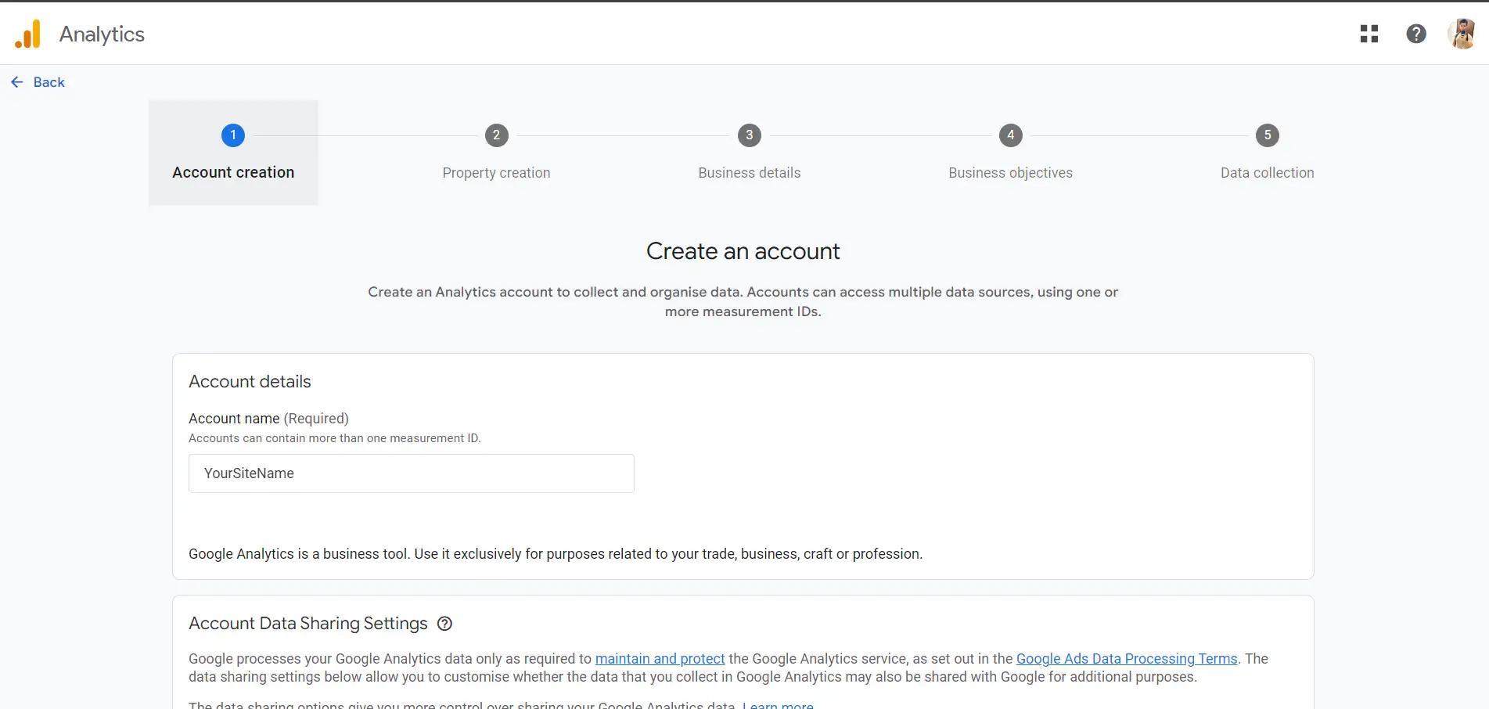Viewport: 1489px width, 709px height.
Task: Click the 'Account name (Required)' label
Action: pyautogui.click(x=268, y=419)
